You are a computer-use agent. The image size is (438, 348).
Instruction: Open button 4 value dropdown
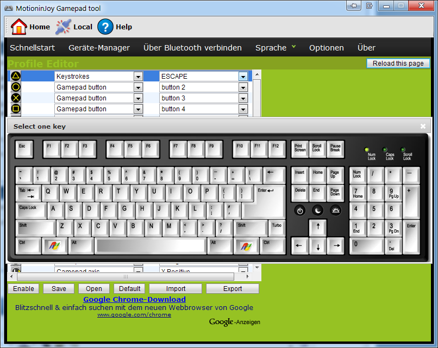tap(243, 109)
